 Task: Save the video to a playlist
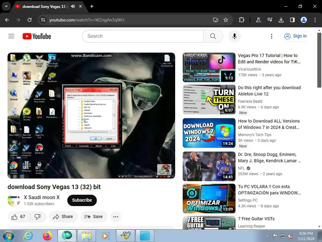(x=93, y=217)
